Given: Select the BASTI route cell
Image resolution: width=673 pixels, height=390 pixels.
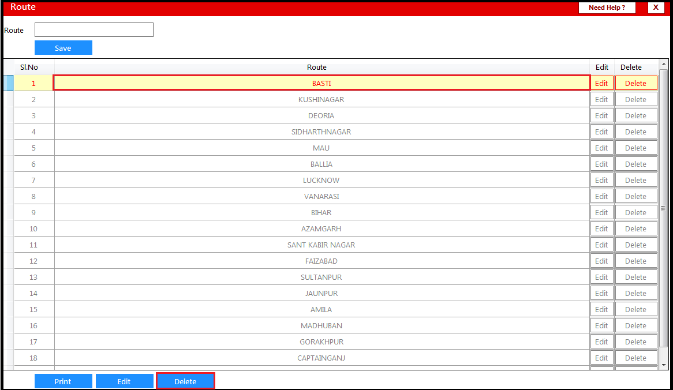Looking at the screenshot, I should pos(321,83).
